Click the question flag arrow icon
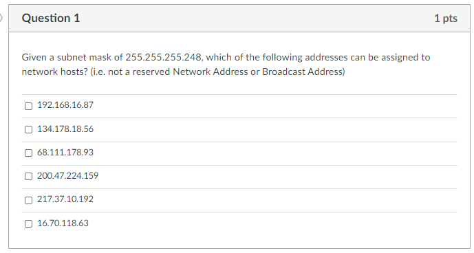 tap(1, 18)
